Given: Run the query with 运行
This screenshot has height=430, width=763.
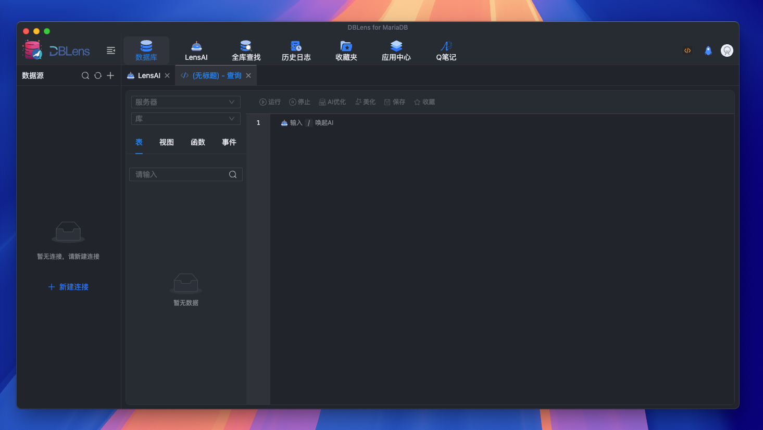Looking at the screenshot, I should click(270, 102).
